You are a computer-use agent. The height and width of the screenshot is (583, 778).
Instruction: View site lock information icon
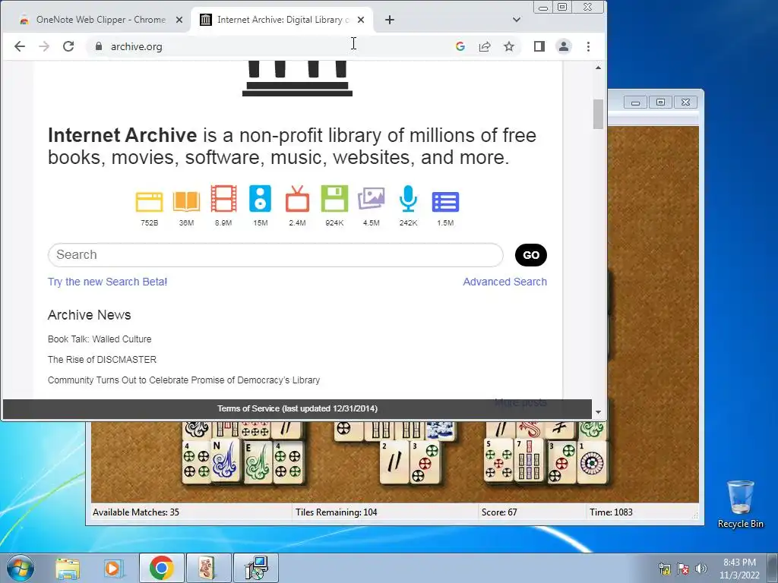99,46
